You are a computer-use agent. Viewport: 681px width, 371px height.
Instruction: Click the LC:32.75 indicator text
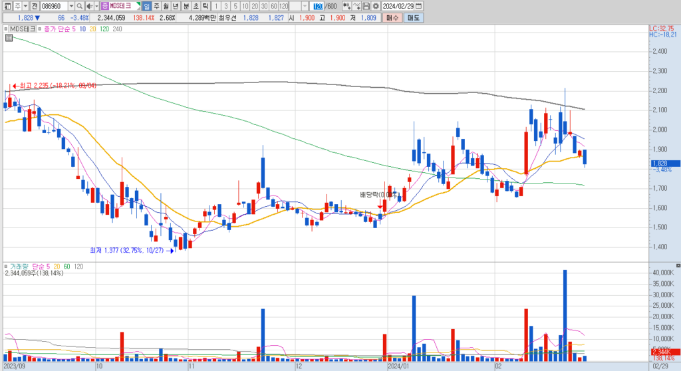(x=662, y=28)
